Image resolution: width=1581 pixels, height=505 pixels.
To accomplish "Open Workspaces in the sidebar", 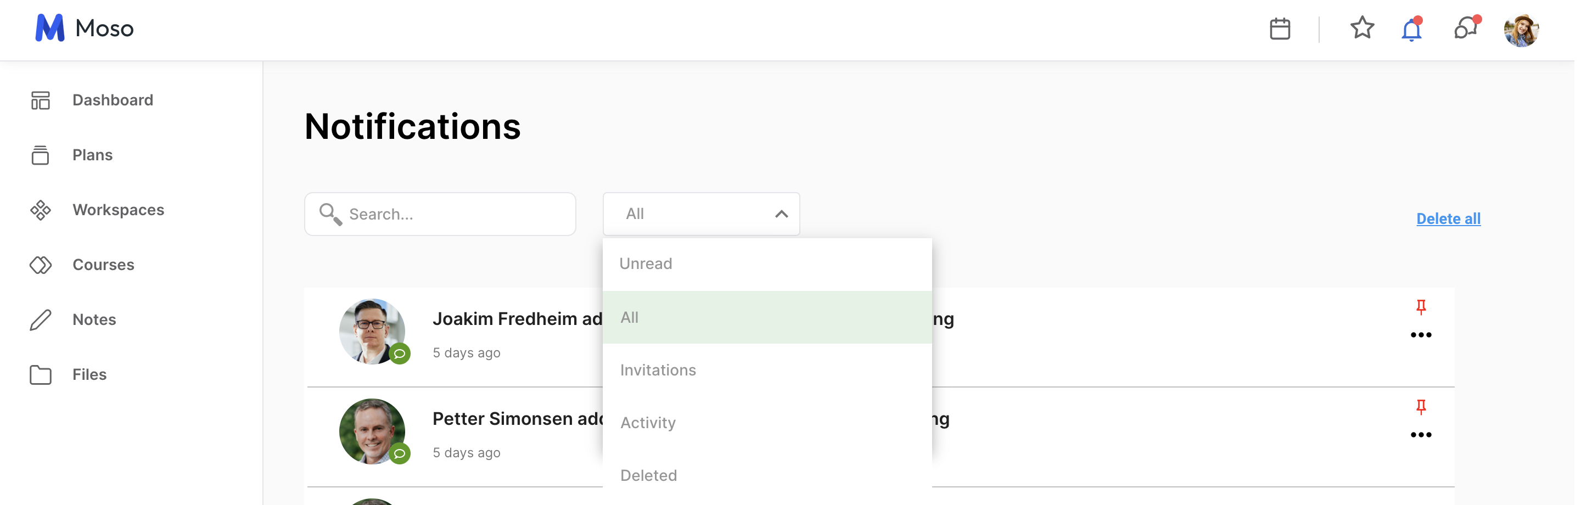I will coord(97,210).
